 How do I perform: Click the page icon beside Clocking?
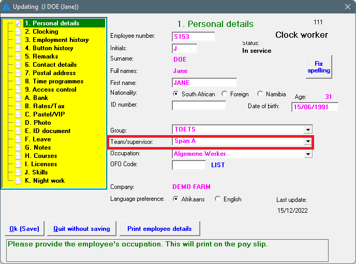[x=18, y=32]
